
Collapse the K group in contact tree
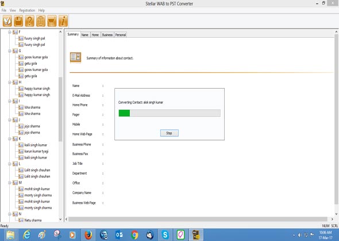click(10, 139)
